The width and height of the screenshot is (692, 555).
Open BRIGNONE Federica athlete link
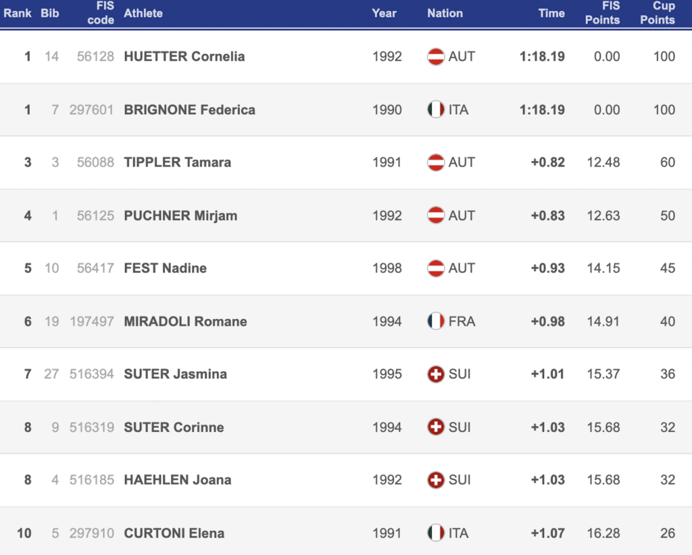click(189, 110)
